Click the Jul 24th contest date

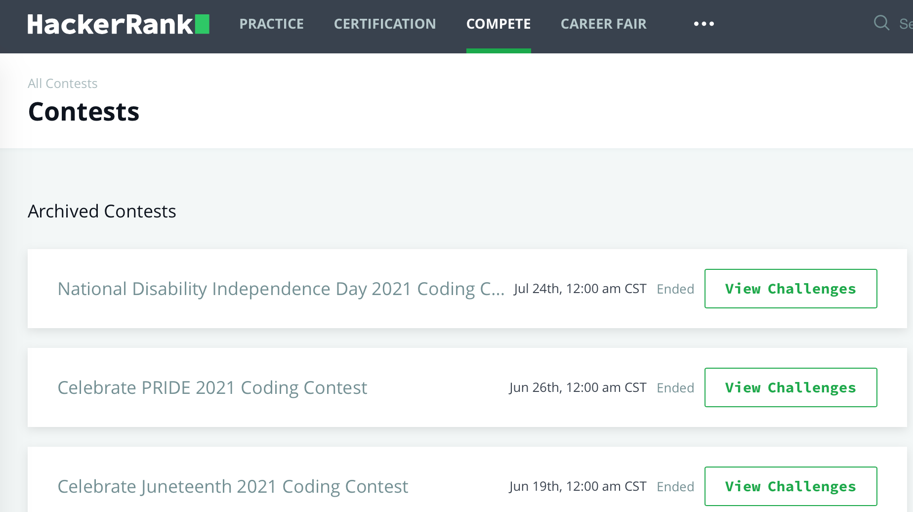pyautogui.click(x=580, y=289)
